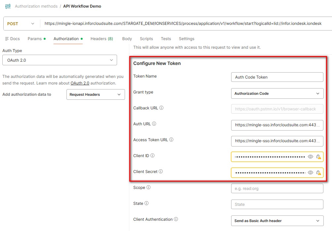Reveal the Client Secret using eye icon
This screenshot has width=332, height=231.
[x=310, y=173]
